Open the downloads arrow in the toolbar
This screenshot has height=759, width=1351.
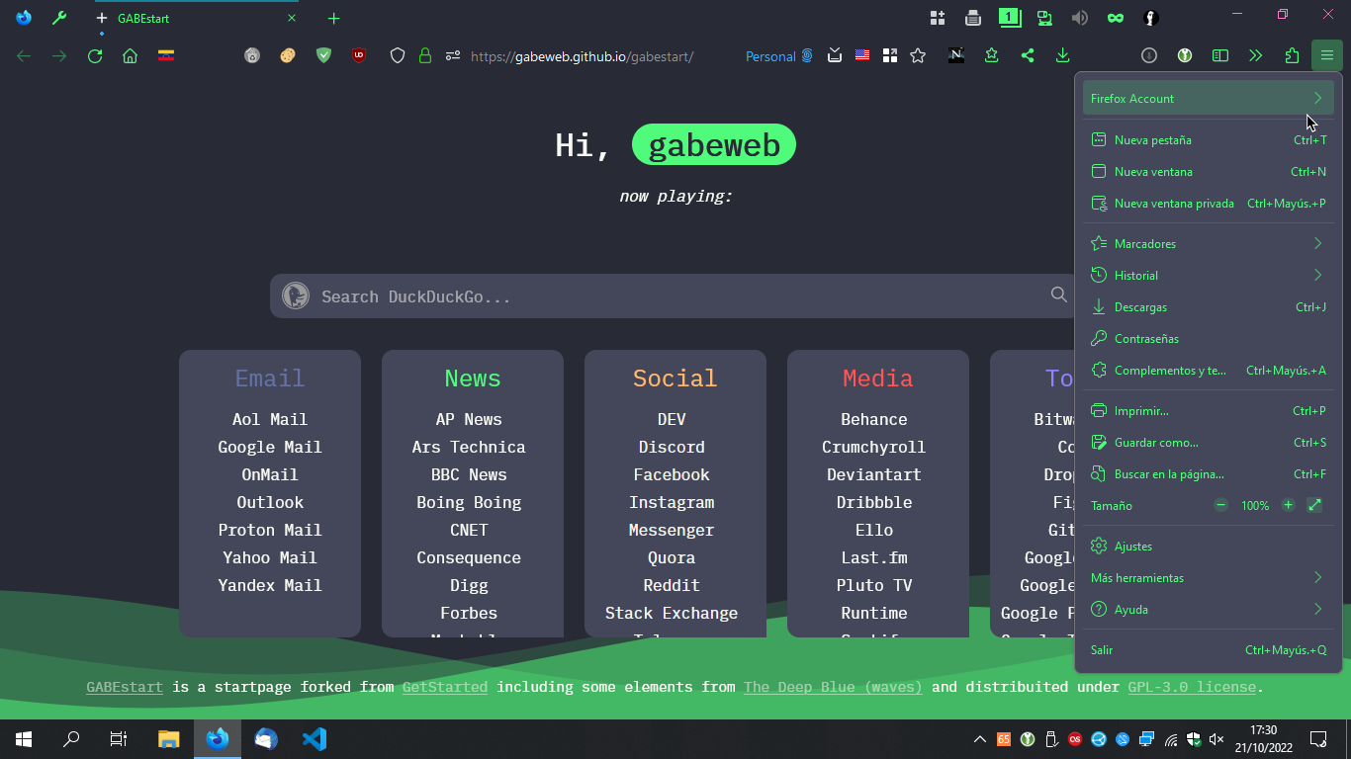click(x=1063, y=56)
